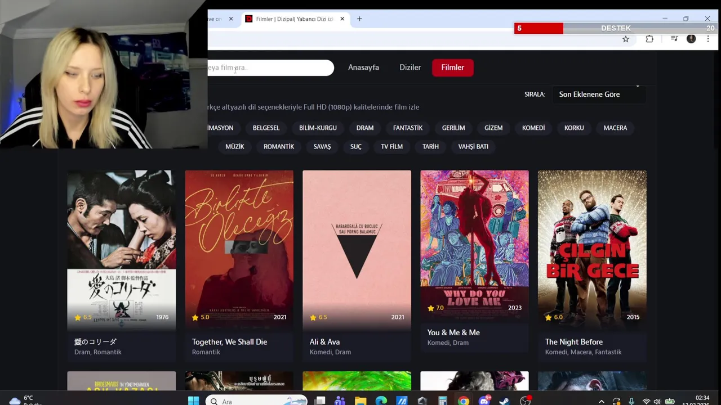The image size is (721, 405).
Task: Open Google Chrome from the taskbar
Action: [x=464, y=401]
